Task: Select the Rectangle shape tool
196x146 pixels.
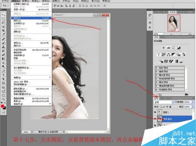Action: coord(4,83)
